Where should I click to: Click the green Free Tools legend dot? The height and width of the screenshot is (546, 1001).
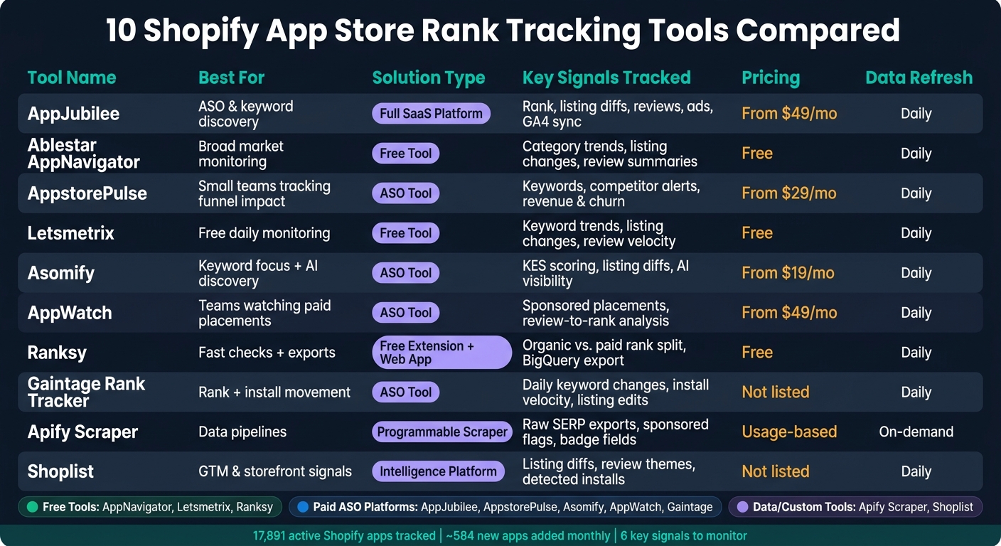[x=31, y=507]
